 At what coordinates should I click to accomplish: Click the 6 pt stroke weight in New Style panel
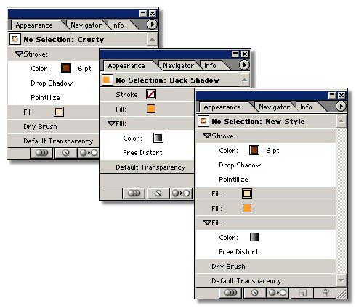pos(272,151)
